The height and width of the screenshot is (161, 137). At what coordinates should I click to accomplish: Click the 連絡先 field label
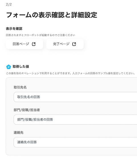click(x=19, y=133)
